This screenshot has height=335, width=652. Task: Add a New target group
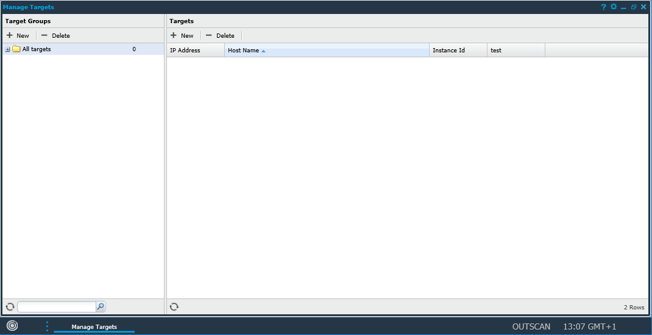[18, 35]
